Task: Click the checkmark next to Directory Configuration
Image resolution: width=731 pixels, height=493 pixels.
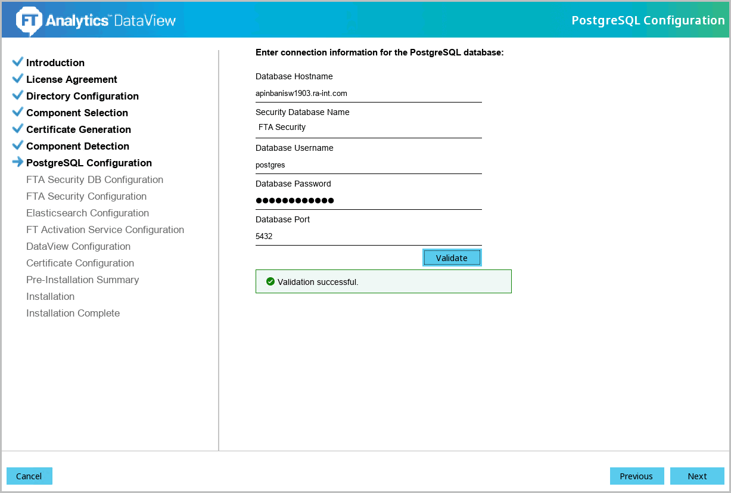Action: click(18, 95)
